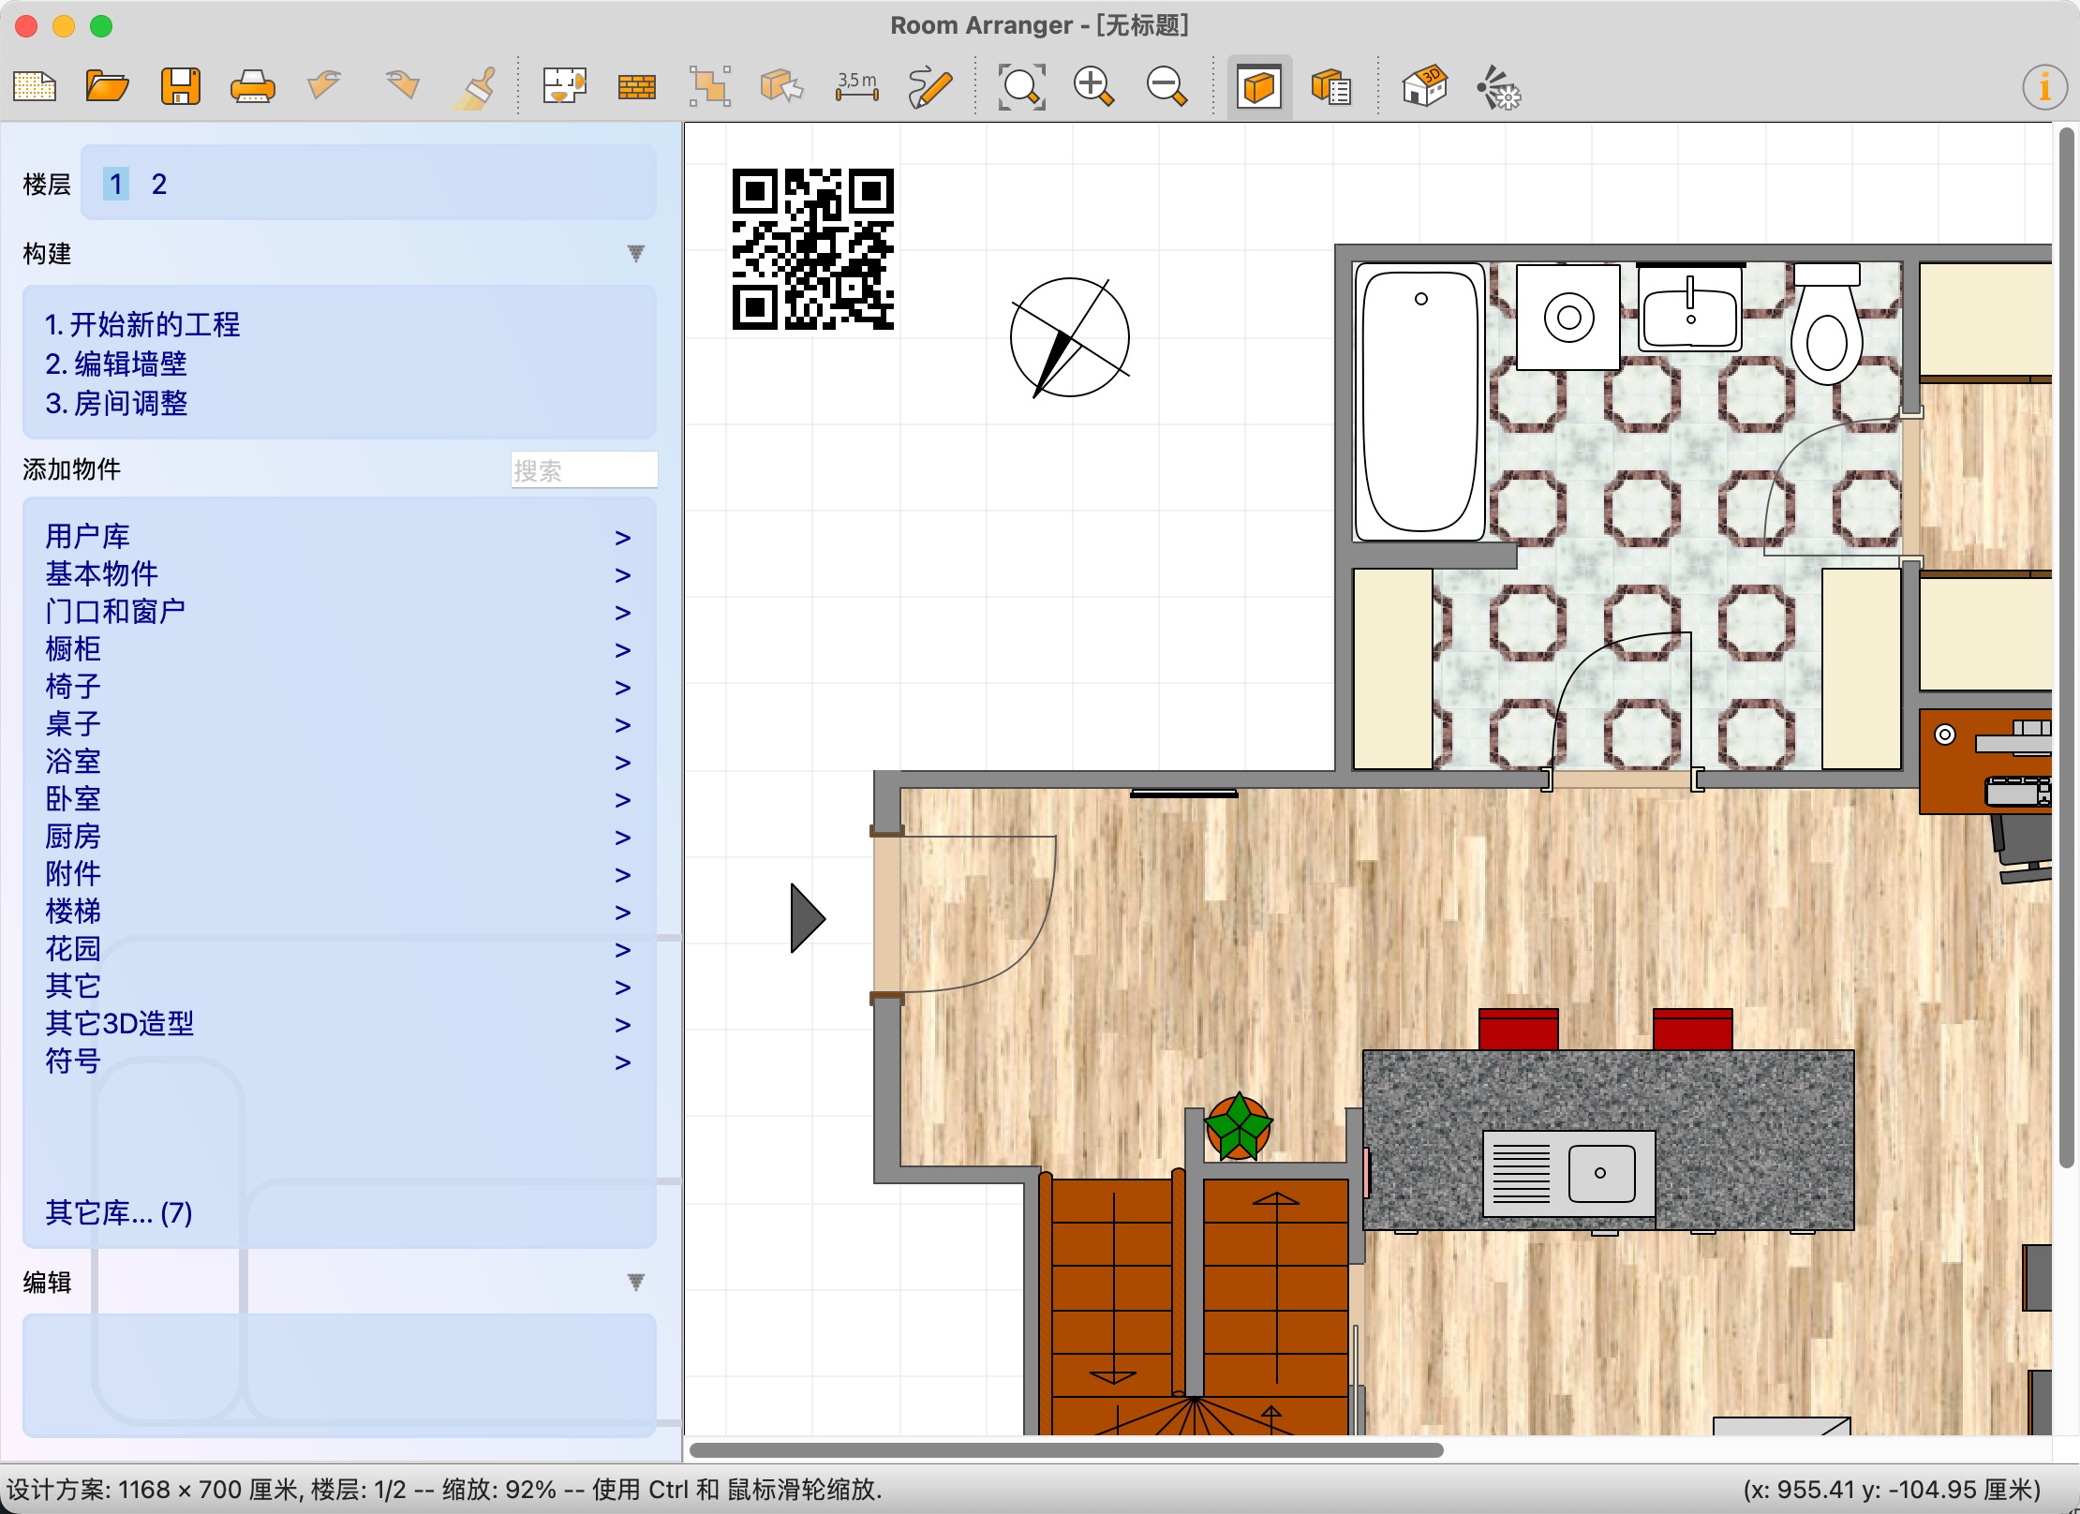Open the 其它3D造型 library
The image size is (2080, 1514).
[338, 1024]
